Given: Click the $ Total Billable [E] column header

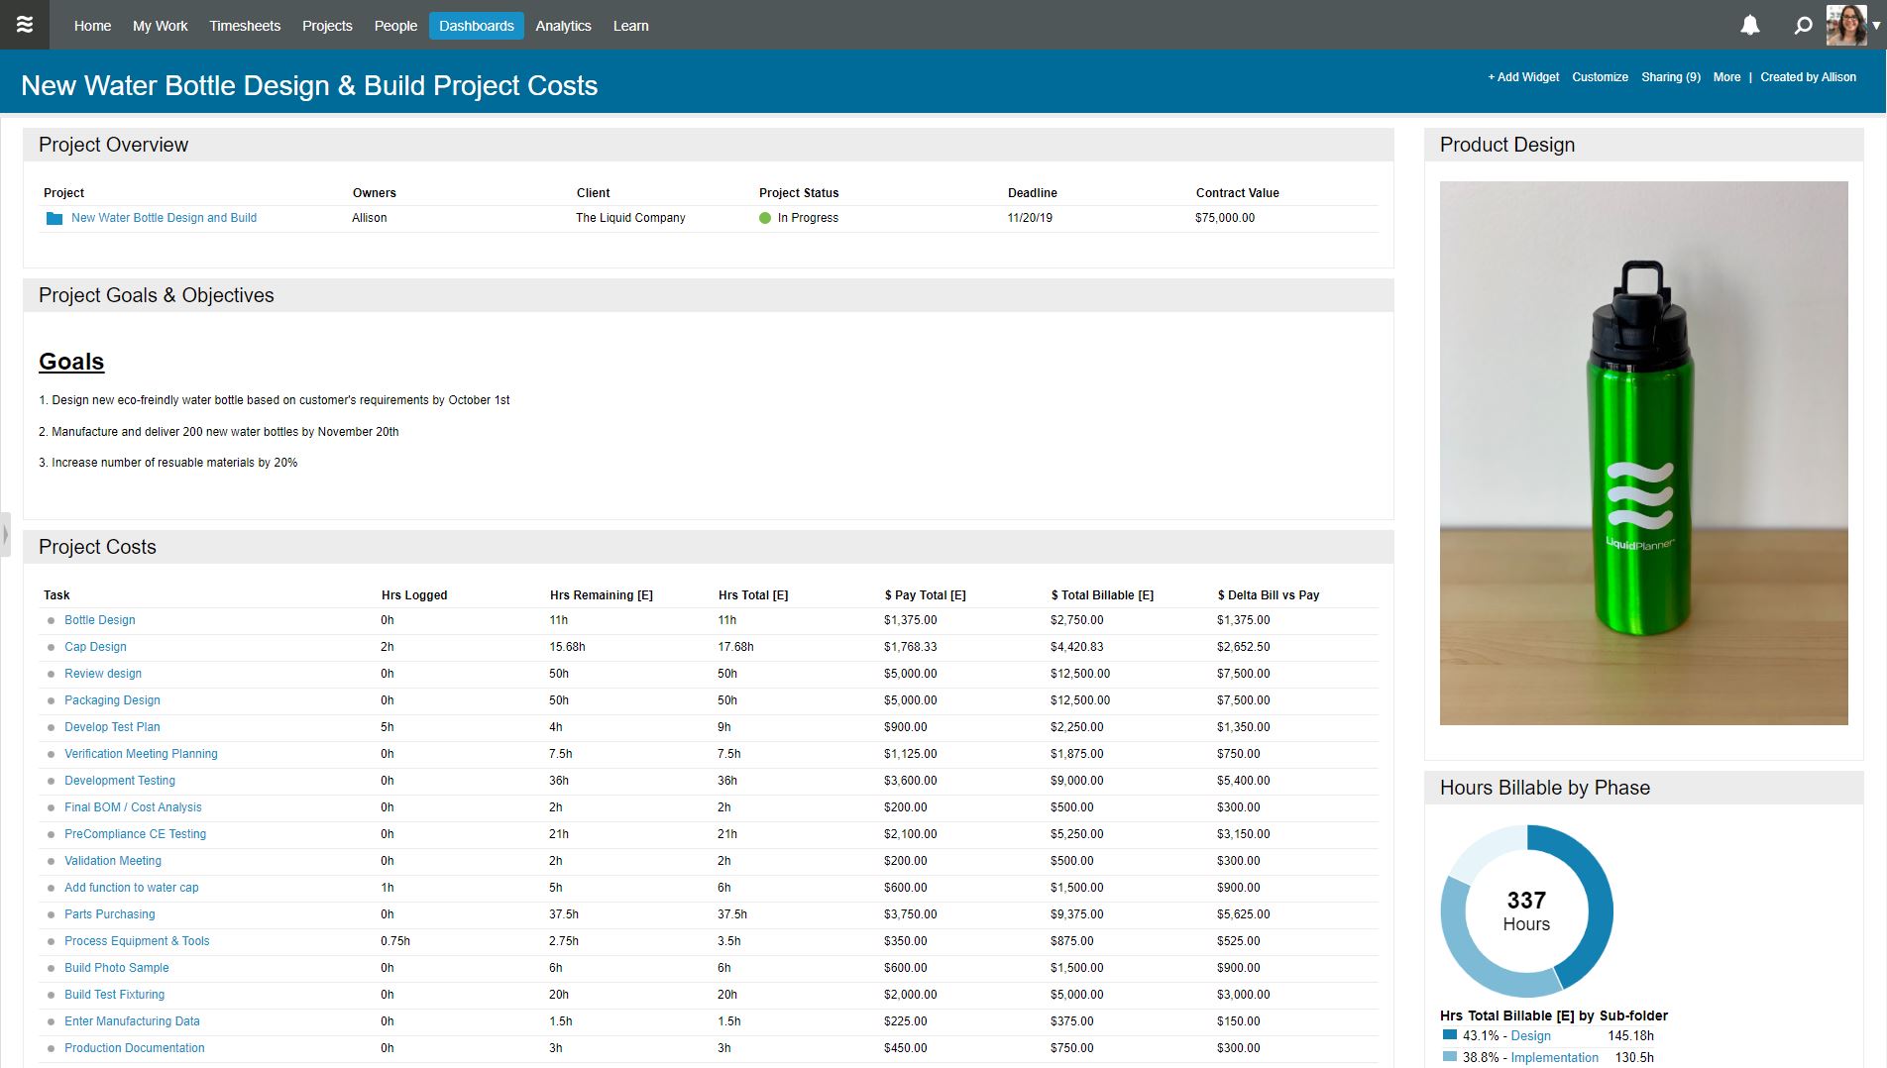Looking at the screenshot, I should pos(1102,595).
